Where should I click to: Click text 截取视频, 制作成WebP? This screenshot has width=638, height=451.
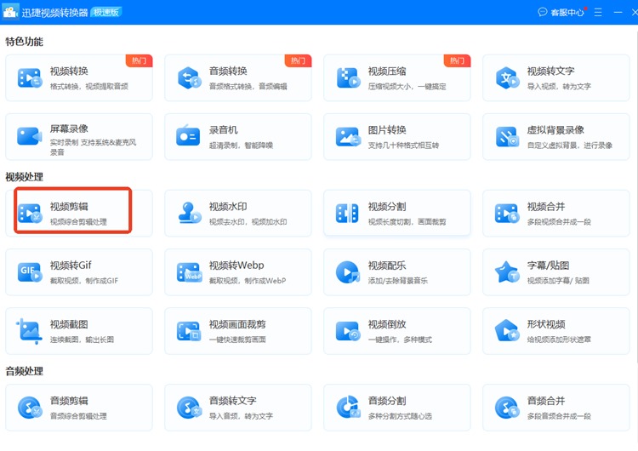248,281
